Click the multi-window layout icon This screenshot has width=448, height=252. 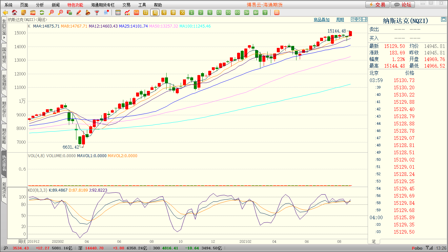click(x=276, y=12)
